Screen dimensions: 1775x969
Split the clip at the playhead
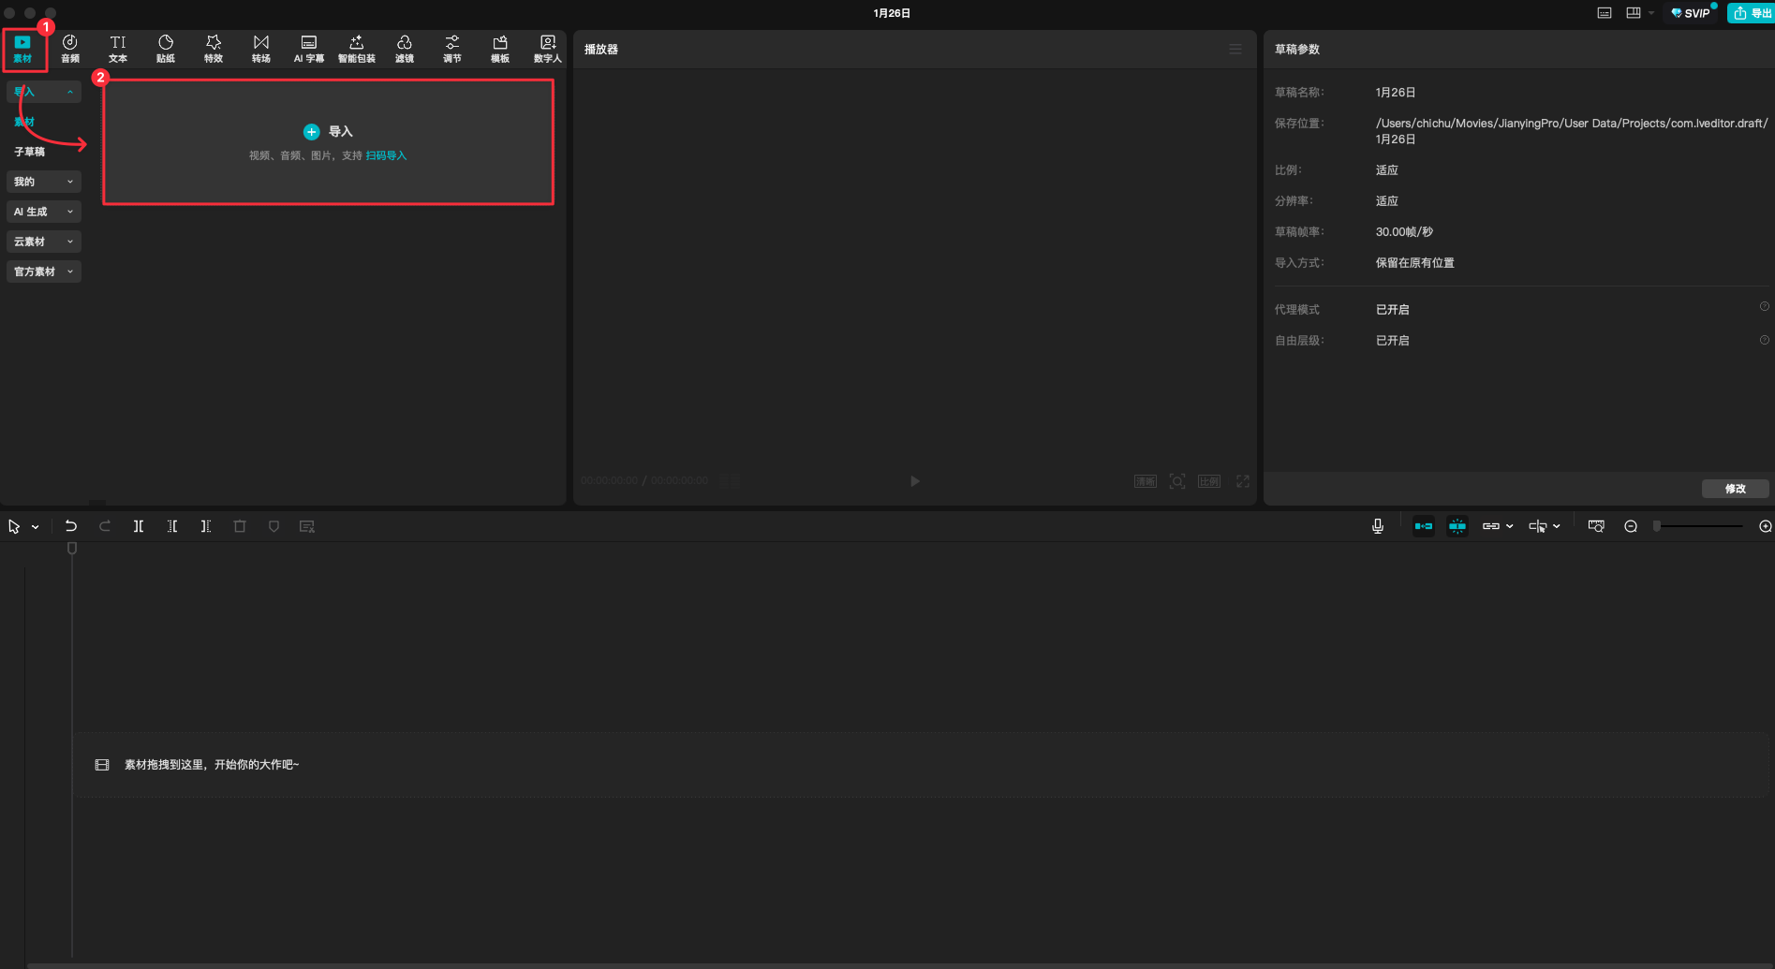tap(139, 526)
